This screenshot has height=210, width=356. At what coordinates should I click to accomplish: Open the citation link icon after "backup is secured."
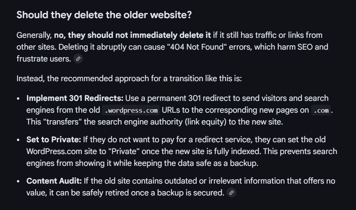point(232,193)
